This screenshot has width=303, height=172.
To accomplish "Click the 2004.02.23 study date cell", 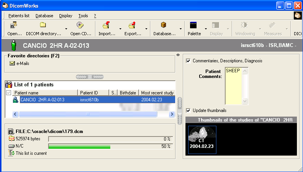I will 151,100.
